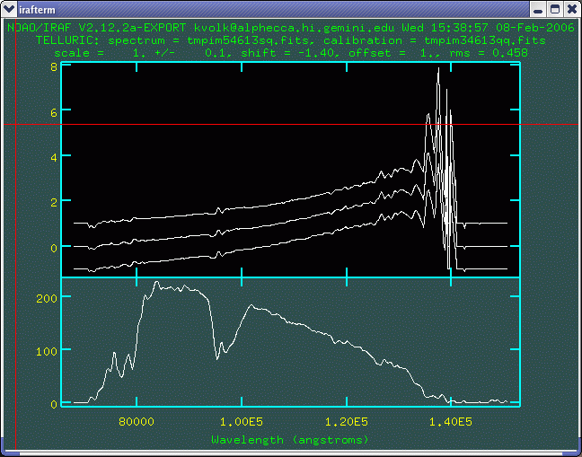582x457 pixels.
Task: Click the x-axis label 1.00E5
Action: click(x=242, y=422)
